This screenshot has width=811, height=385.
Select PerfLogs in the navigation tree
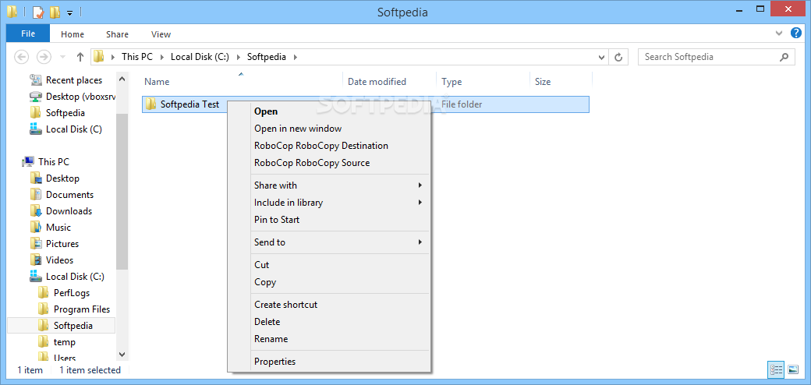72,293
